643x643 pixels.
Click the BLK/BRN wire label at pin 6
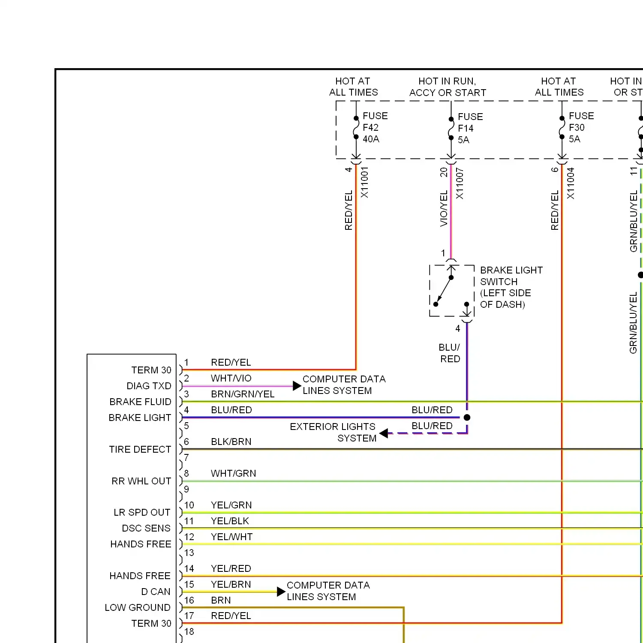231,442
